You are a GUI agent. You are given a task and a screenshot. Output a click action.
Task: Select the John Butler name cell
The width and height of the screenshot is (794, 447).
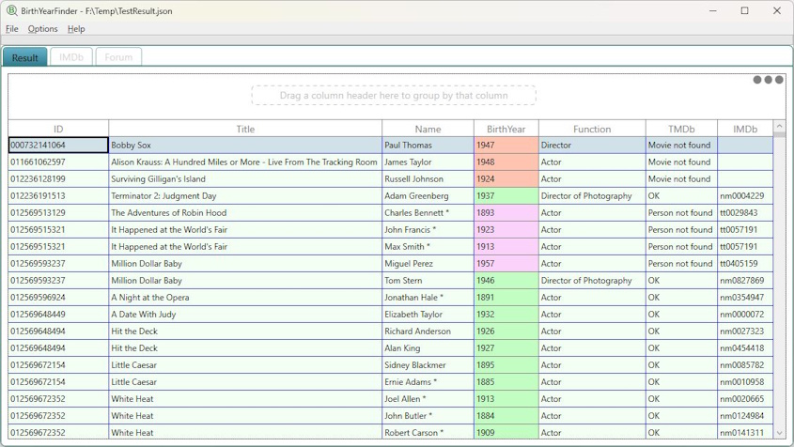click(428, 416)
